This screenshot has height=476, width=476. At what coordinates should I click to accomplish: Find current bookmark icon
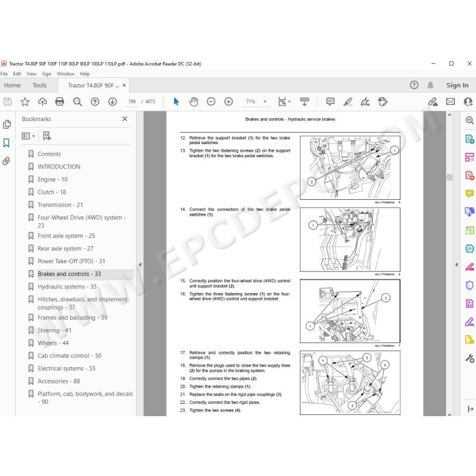tap(47, 136)
